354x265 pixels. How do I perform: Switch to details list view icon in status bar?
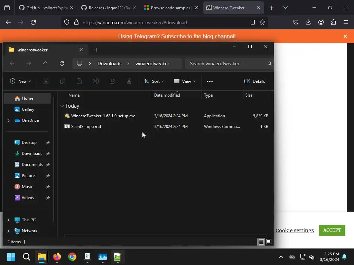[261, 242]
